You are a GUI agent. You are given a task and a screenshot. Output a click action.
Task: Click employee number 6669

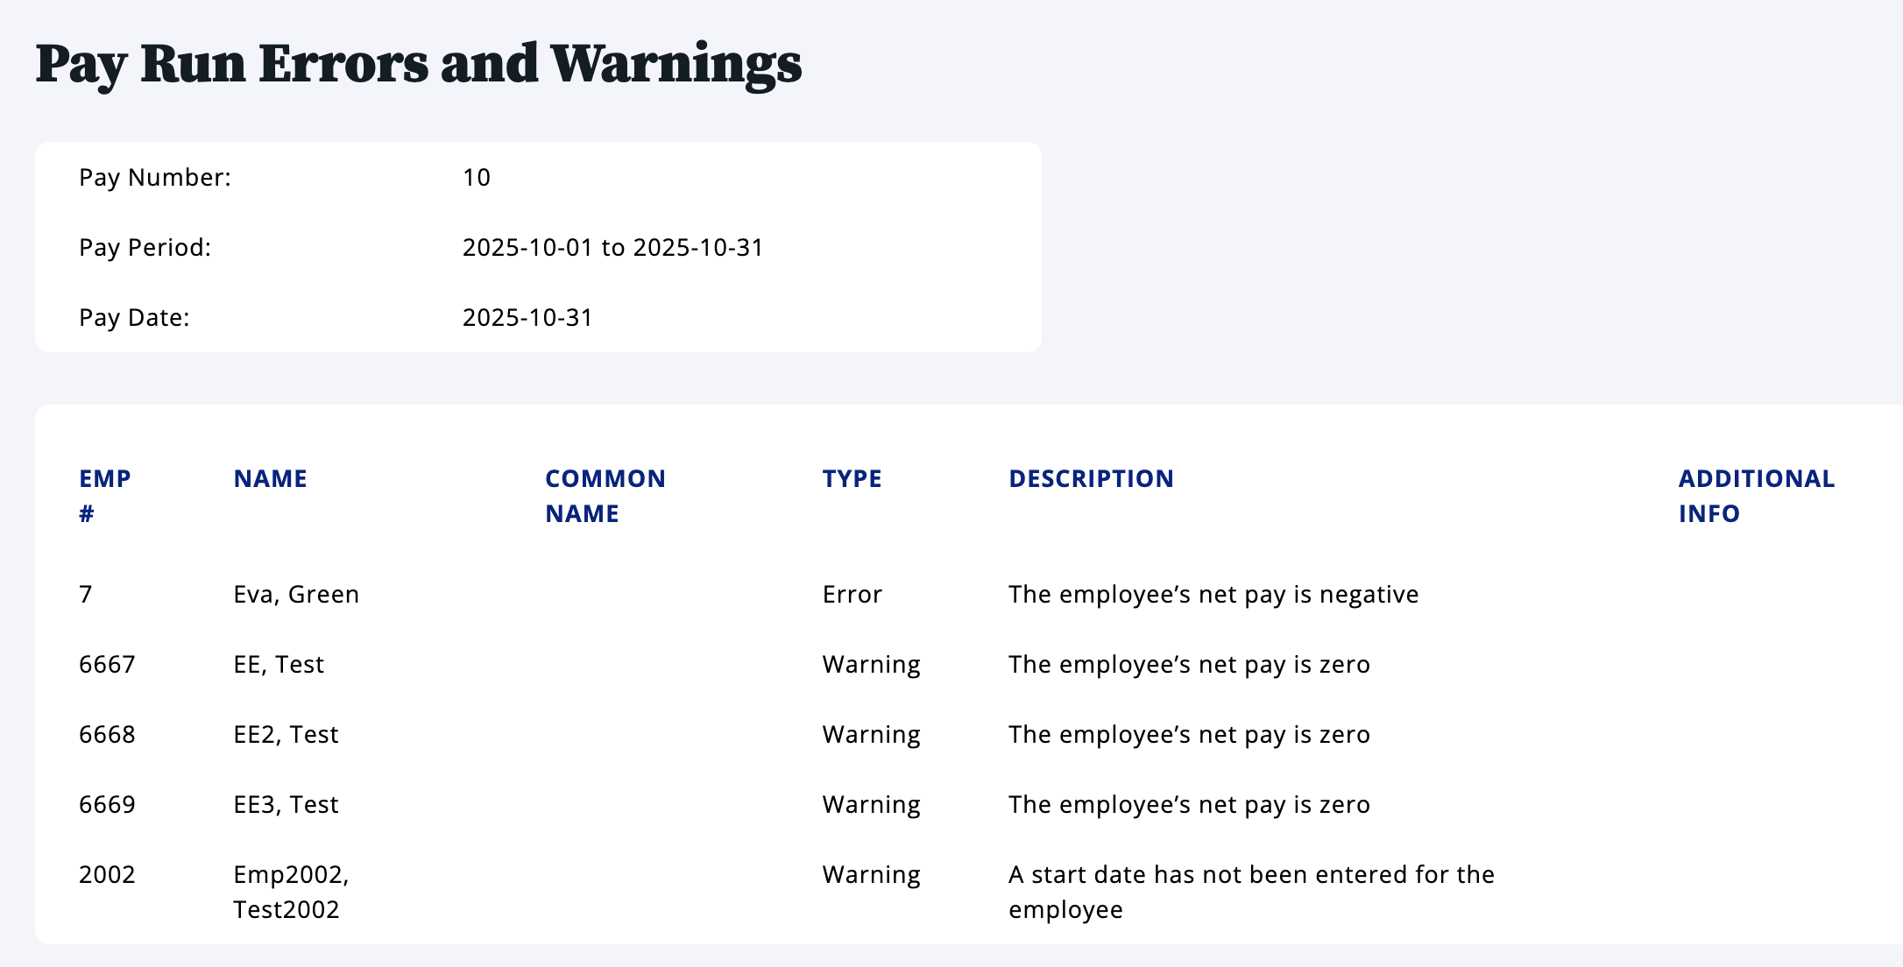point(107,805)
